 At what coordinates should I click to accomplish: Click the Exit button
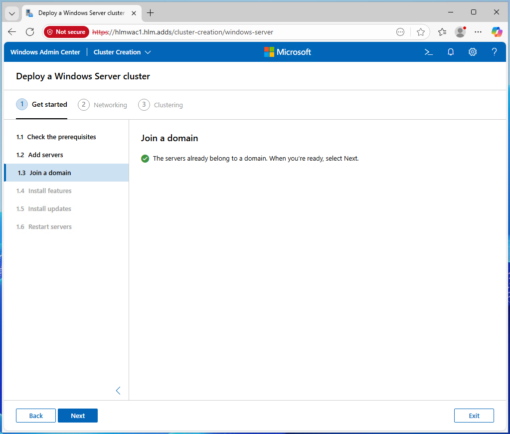474,416
